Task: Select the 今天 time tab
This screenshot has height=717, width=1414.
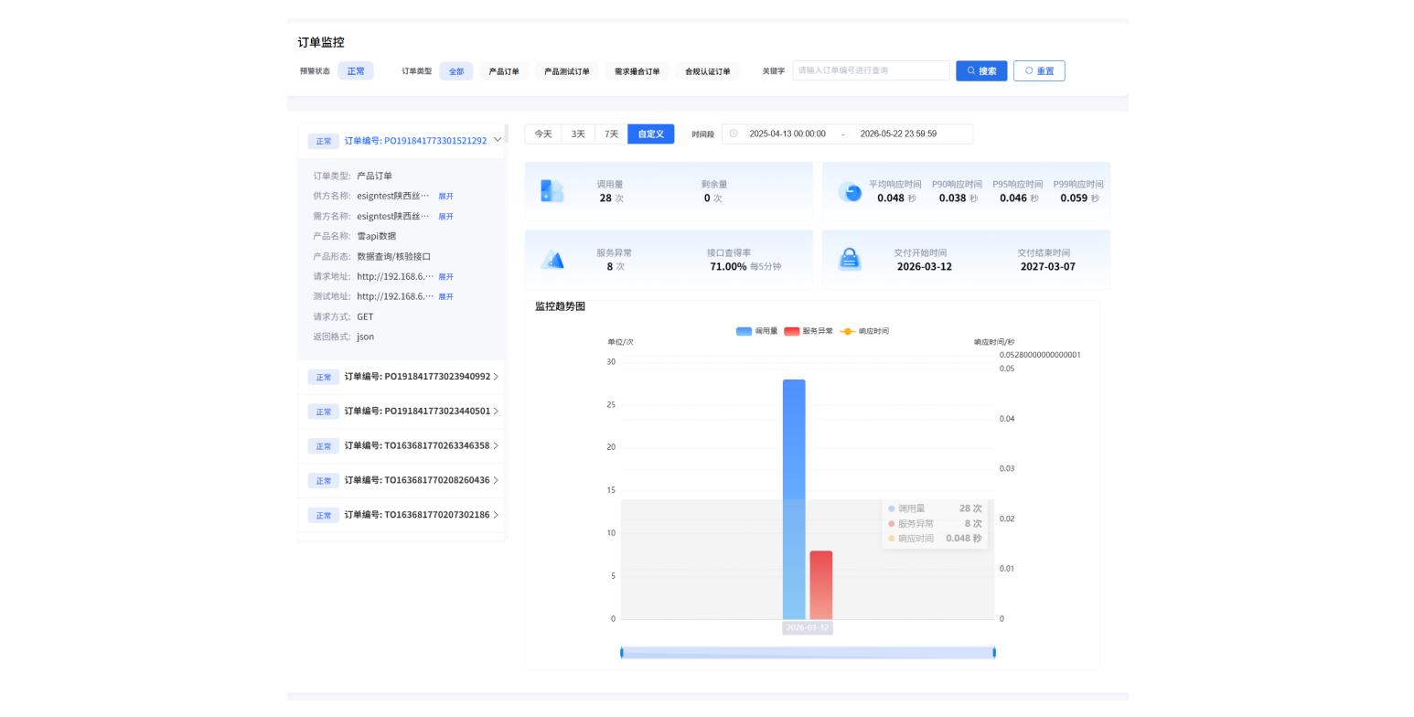Action: tap(543, 134)
